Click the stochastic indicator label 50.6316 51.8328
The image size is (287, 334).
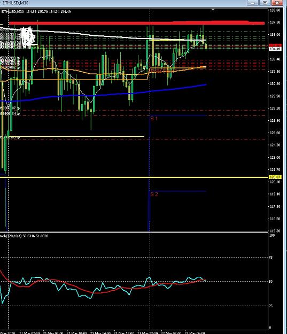(x=35, y=236)
